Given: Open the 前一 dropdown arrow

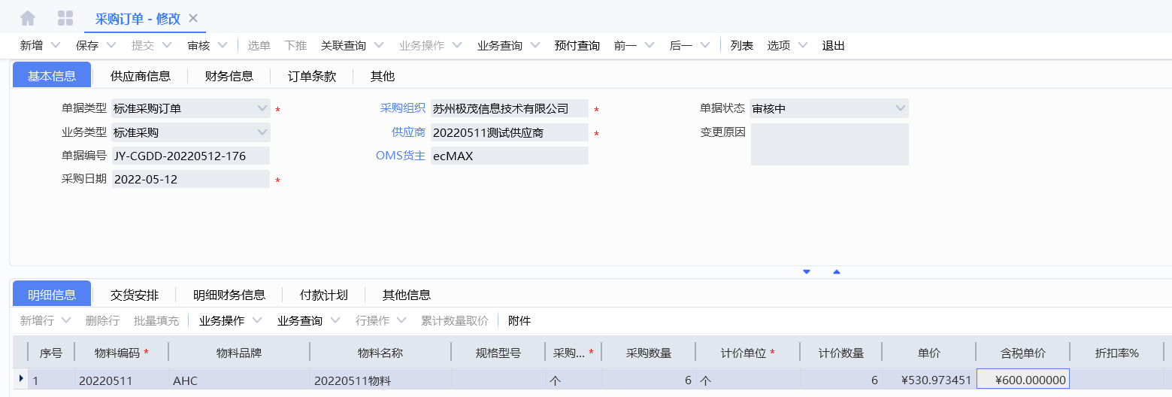Looking at the screenshot, I should pyautogui.click(x=649, y=45).
